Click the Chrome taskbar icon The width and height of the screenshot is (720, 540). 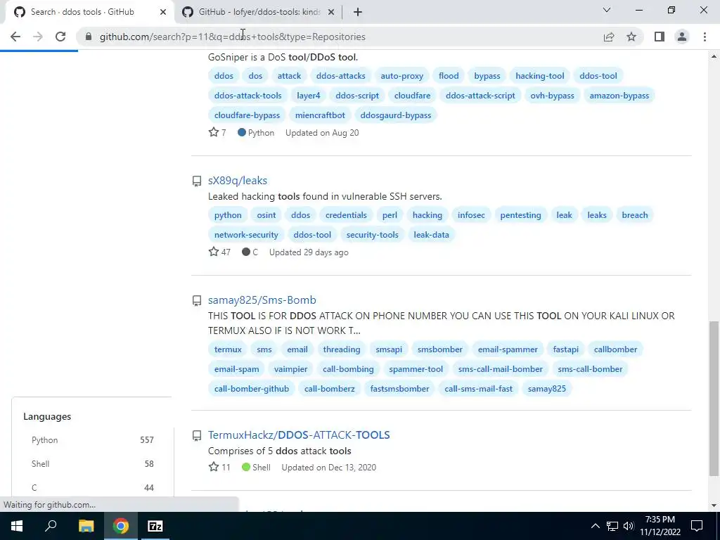[121, 526]
